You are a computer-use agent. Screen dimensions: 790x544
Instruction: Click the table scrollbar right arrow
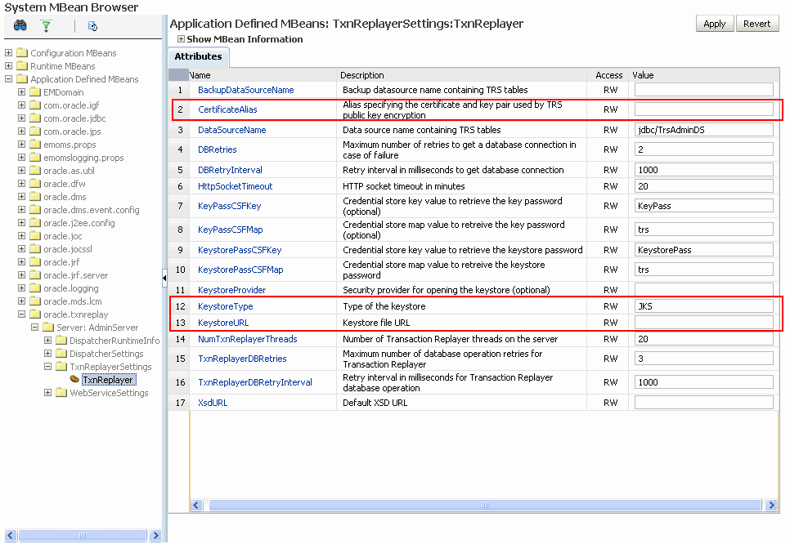pos(771,505)
